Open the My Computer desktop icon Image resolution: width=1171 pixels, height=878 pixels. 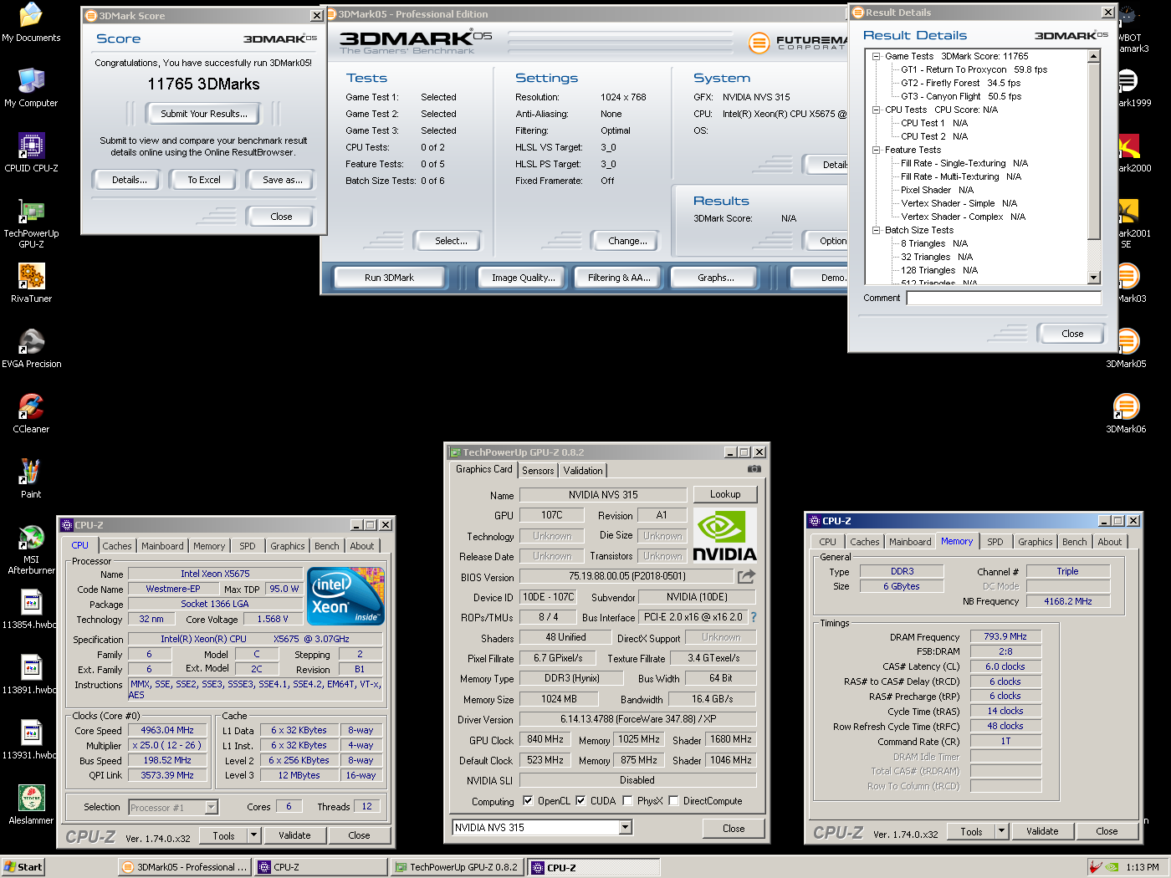tap(31, 88)
